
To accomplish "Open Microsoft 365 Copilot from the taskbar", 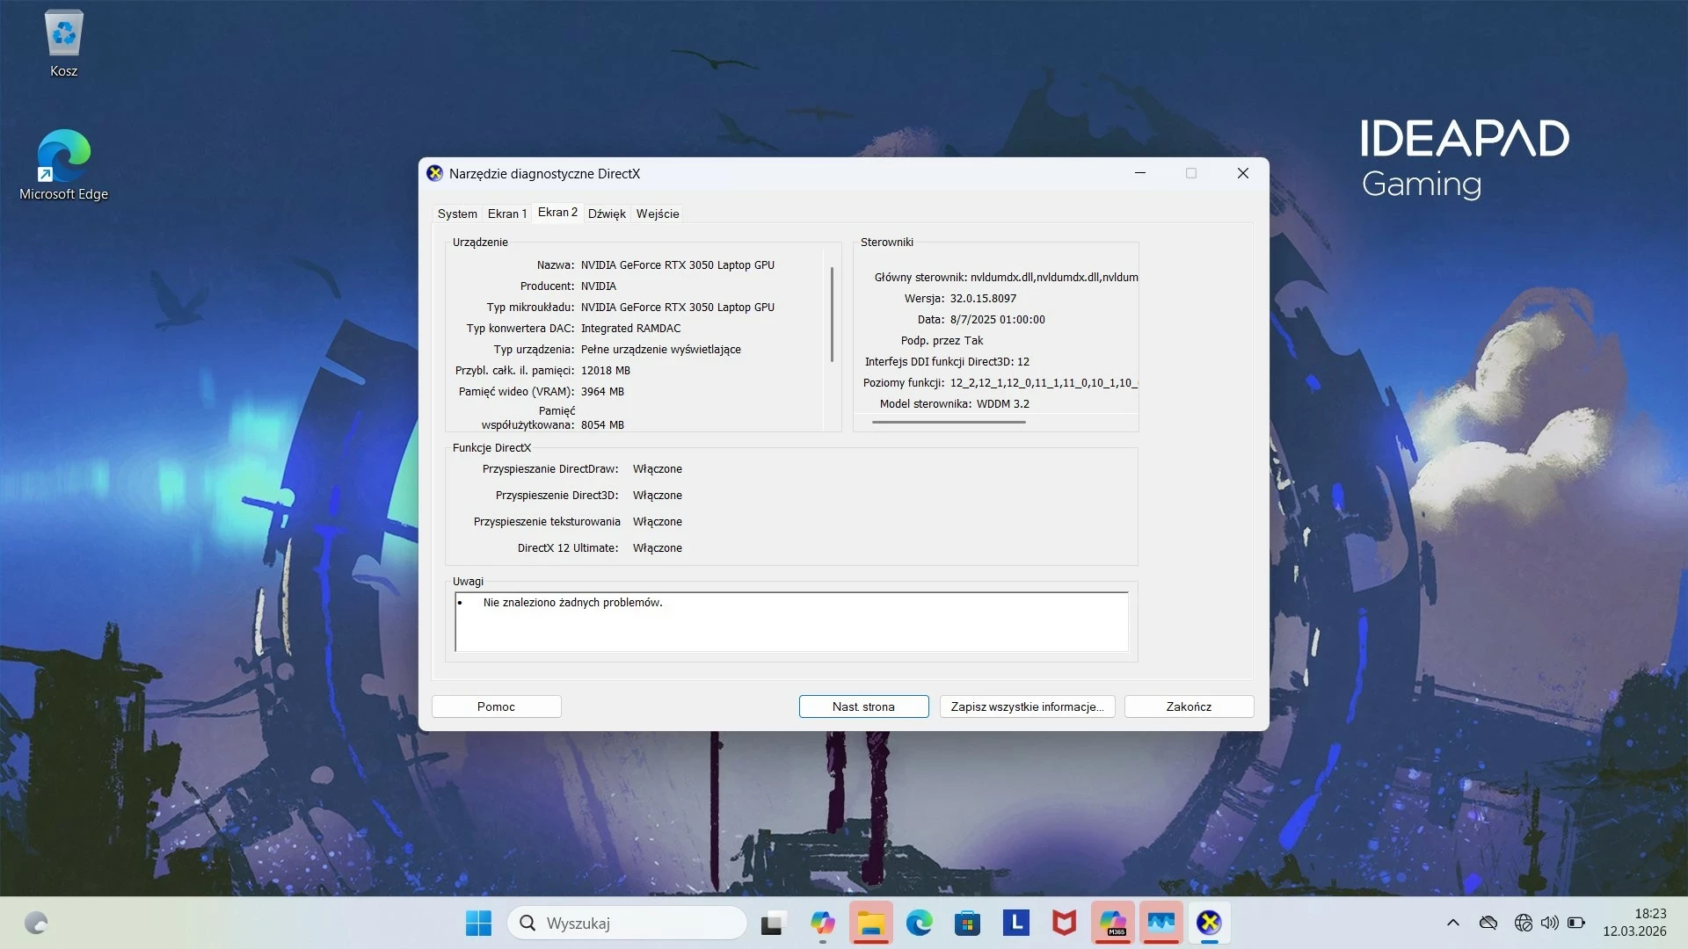I will [x=1112, y=923].
